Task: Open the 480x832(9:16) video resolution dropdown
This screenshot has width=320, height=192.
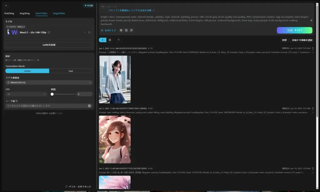Action: (49, 82)
